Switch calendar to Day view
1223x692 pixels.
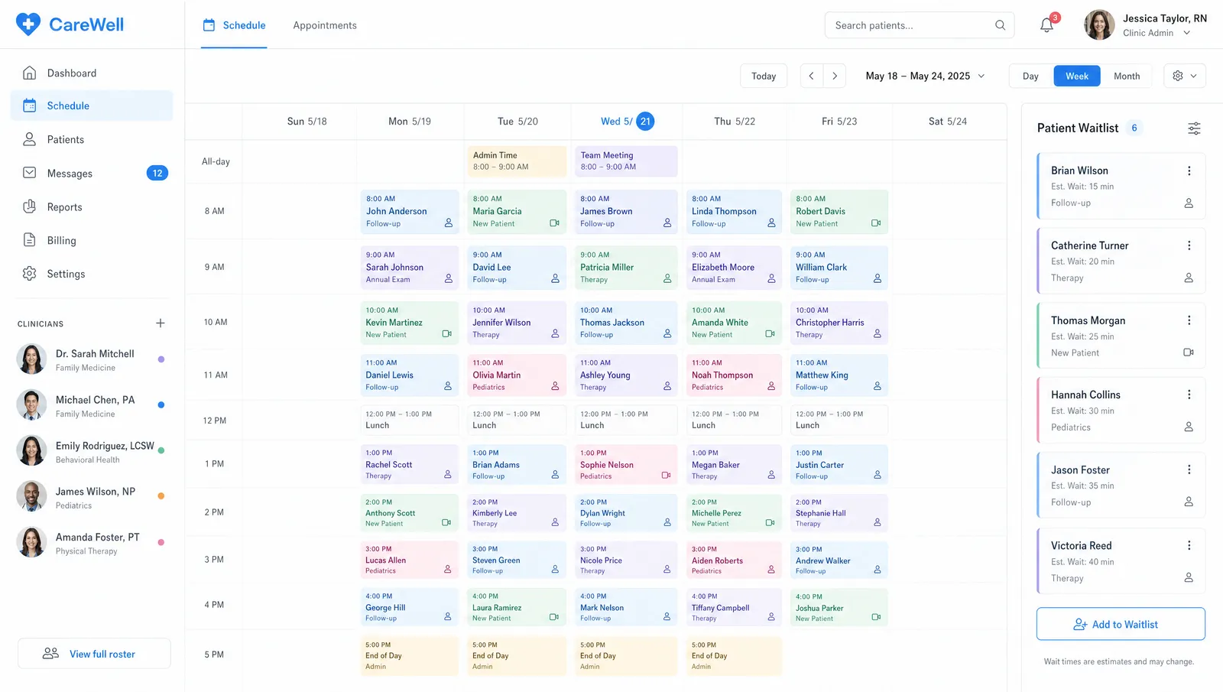coord(1030,76)
